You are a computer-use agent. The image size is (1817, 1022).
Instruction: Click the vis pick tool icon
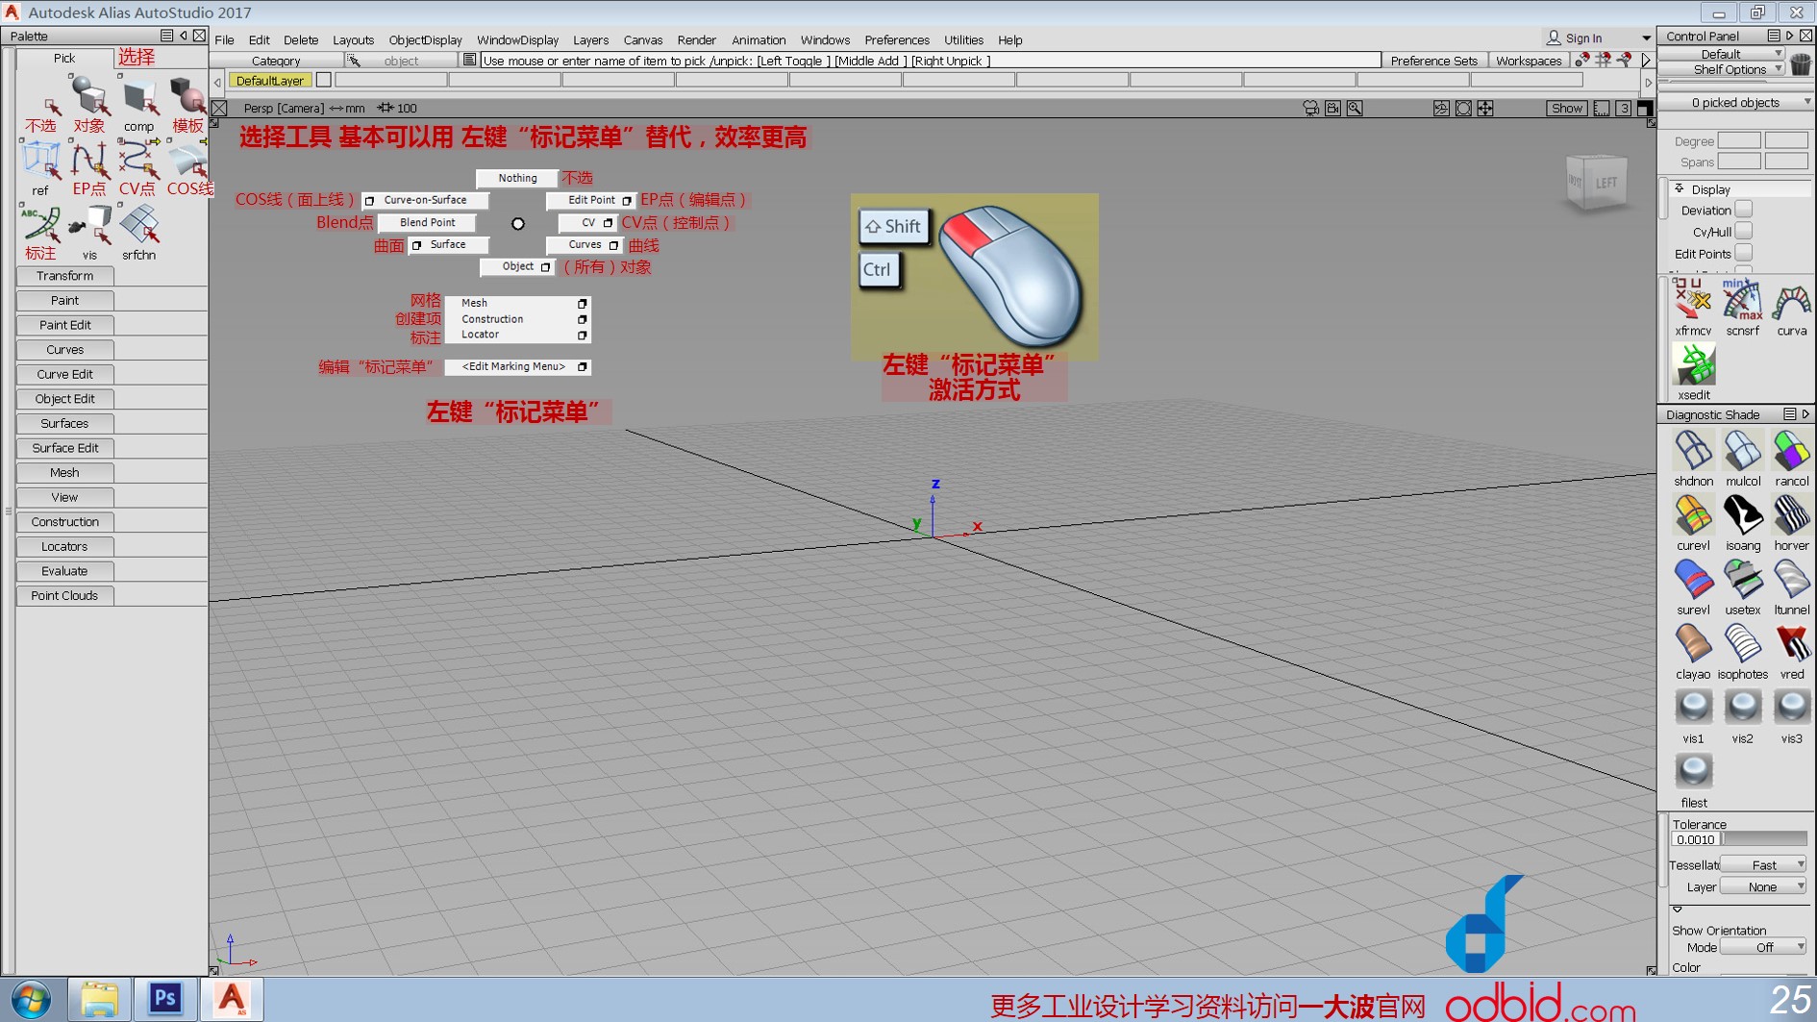pyautogui.click(x=89, y=225)
